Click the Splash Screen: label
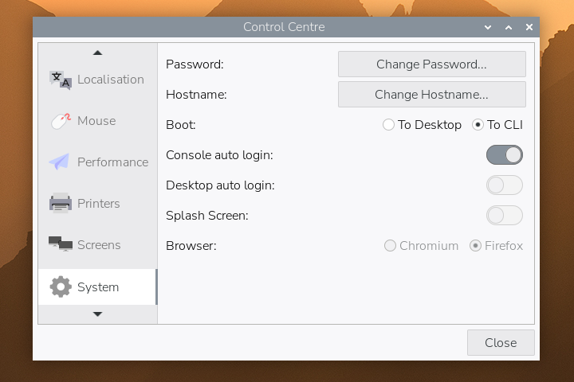This screenshot has width=574, height=382. (x=207, y=216)
